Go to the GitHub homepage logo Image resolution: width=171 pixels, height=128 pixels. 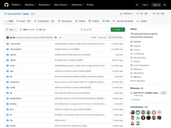[x=6, y=5]
